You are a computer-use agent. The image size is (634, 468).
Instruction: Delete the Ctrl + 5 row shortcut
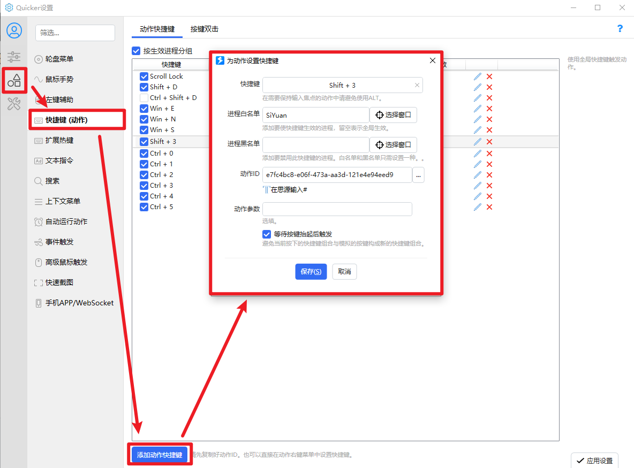click(x=489, y=207)
